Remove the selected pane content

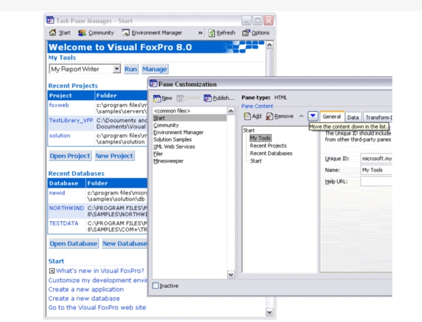pos(280,116)
